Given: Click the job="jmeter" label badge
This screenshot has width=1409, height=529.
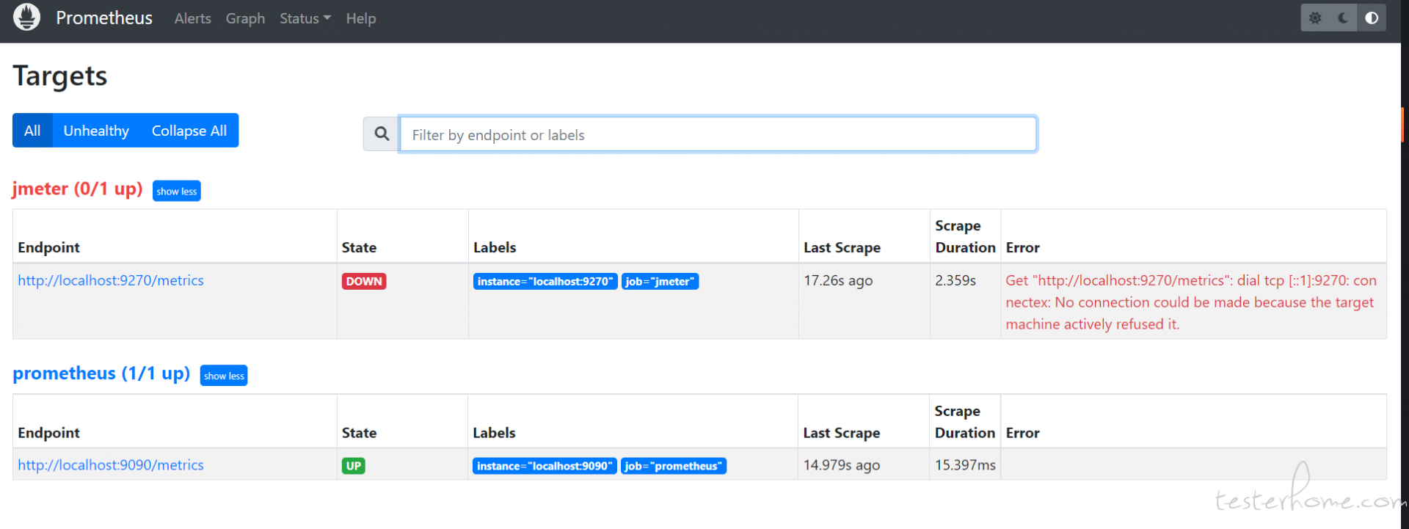Looking at the screenshot, I should click(660, 281).
